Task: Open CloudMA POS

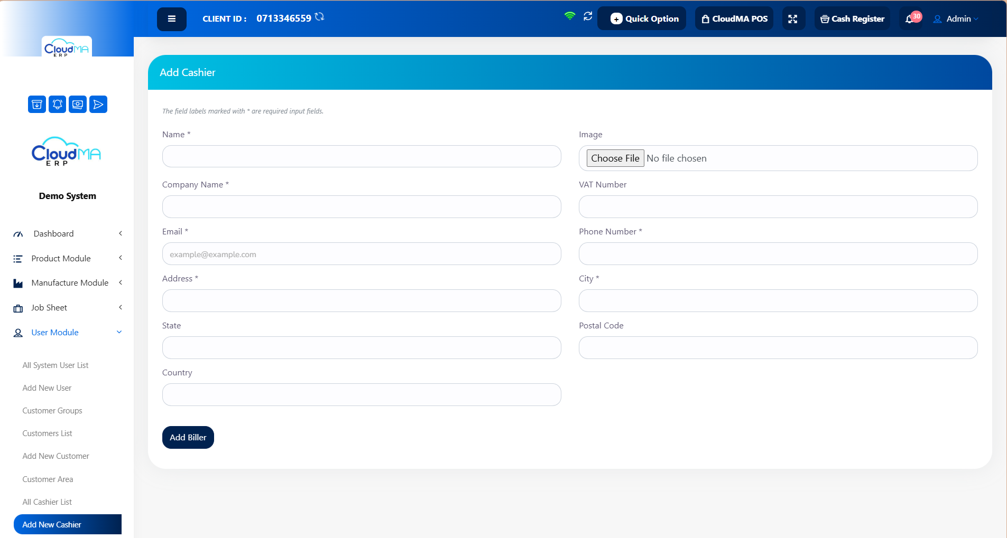Action: (x=734, y=18)
